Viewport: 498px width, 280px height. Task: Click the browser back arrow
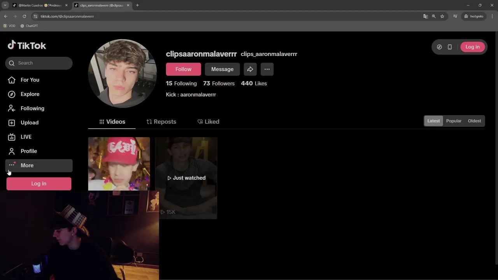coord(5,16)
